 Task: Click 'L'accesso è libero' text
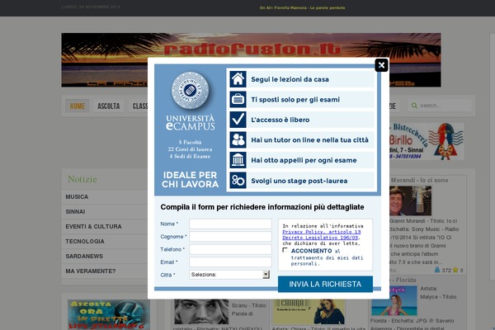(280, 120)
